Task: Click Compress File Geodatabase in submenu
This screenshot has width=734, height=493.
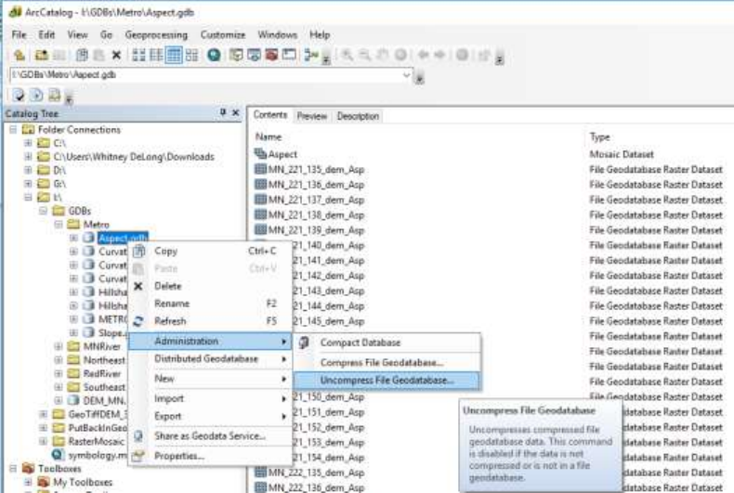Action: point(387,362)
